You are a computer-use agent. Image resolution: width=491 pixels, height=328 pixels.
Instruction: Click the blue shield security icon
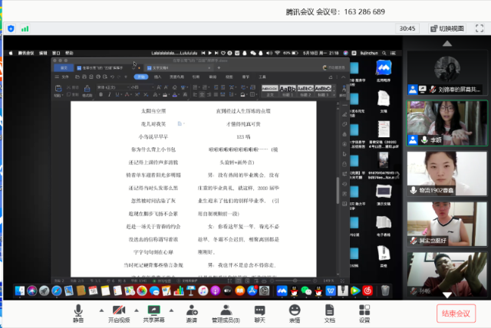coord(11,29)
